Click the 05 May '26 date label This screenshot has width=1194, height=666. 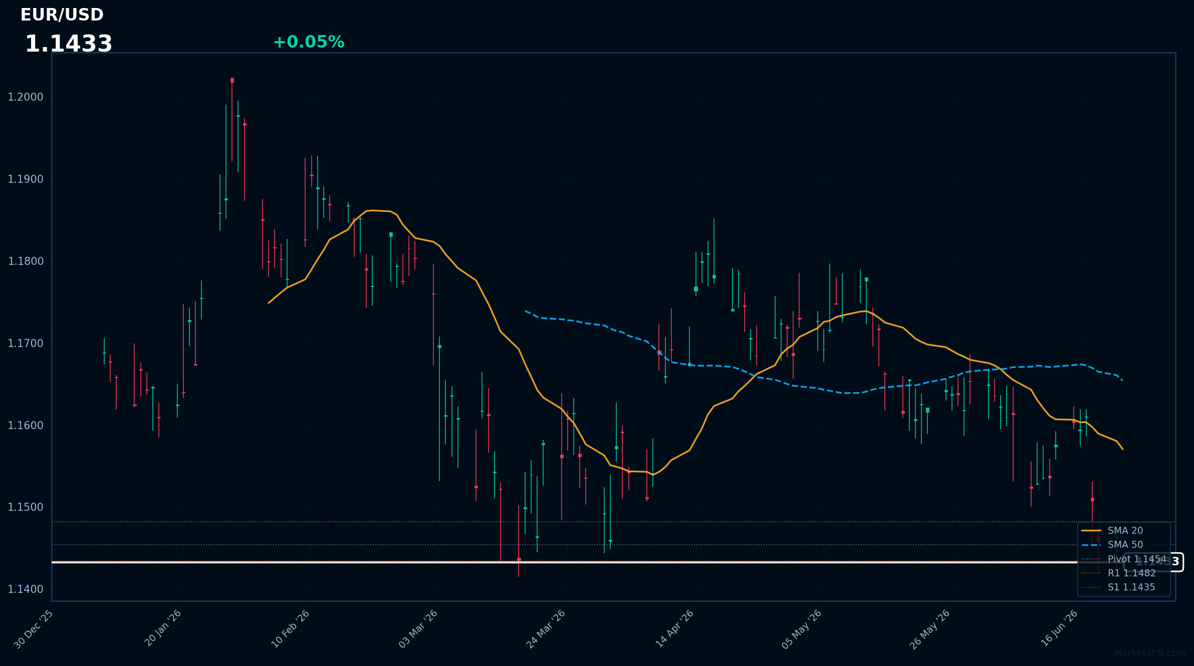coord(802,629)
